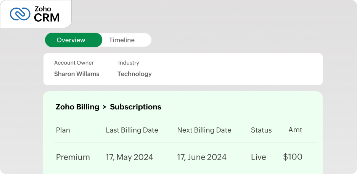
Task: Click the 17, May 2024 date
Action: point(129,157)
